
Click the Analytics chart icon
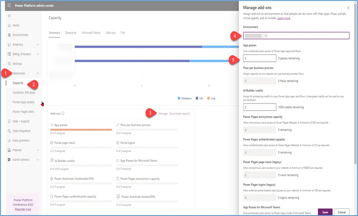tap(9, 45)
